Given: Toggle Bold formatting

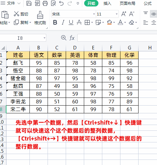Looking at the screenshot, I should [55, 23].
